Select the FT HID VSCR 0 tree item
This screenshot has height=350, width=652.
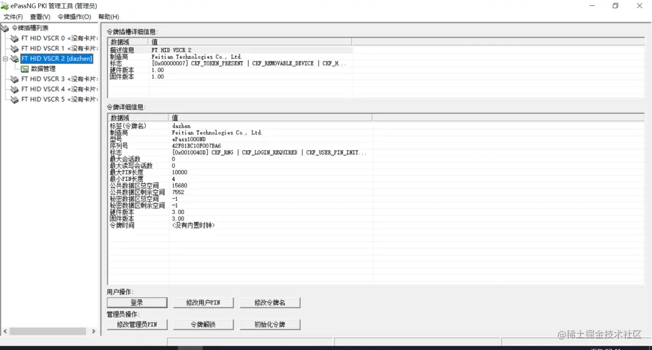(59, 38)
